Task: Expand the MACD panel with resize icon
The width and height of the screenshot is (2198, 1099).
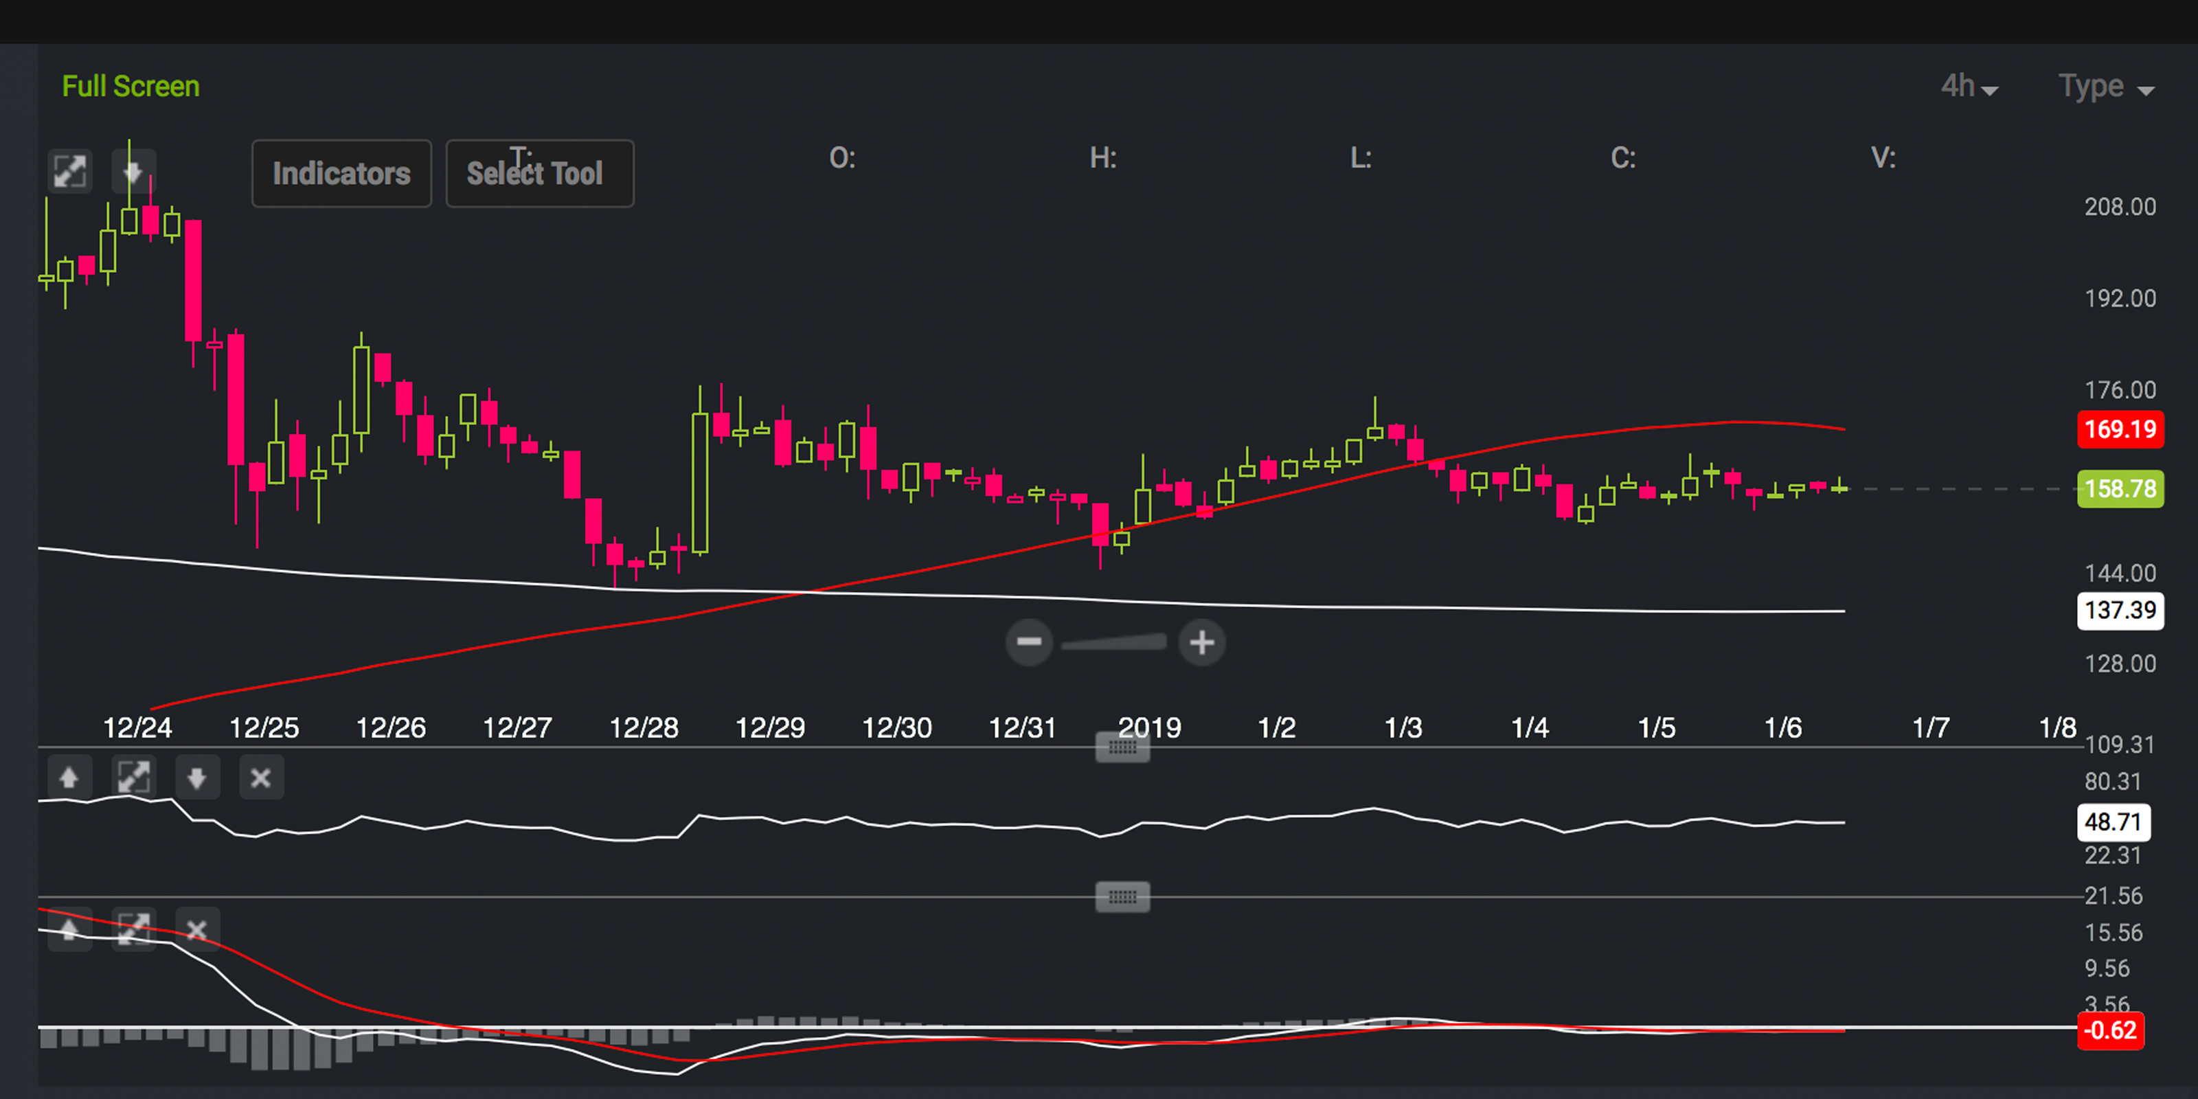Action: click(134, 929)
